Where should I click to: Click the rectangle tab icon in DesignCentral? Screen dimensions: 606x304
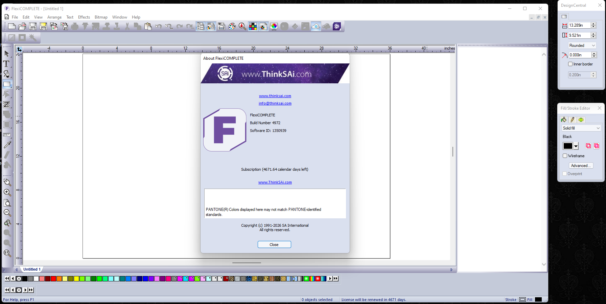(x=564, y=16)
